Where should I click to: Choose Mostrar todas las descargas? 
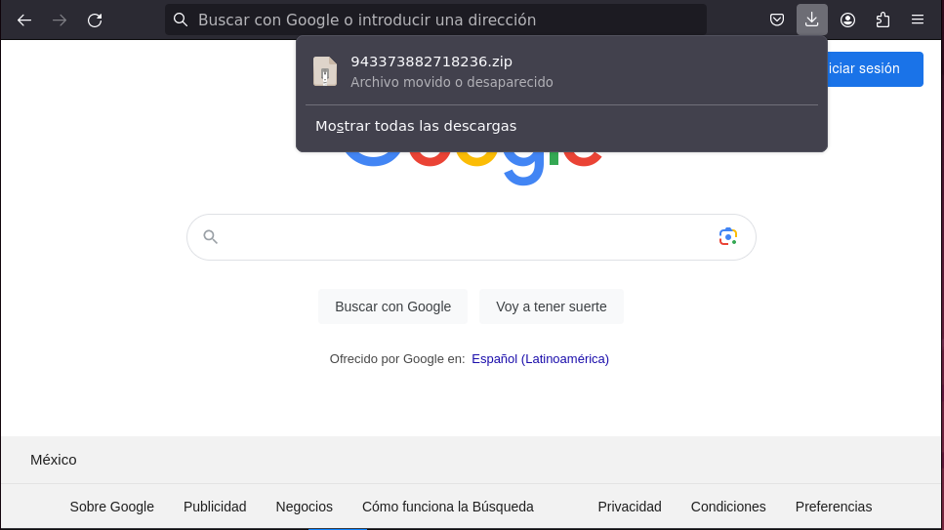click(416, 126)
